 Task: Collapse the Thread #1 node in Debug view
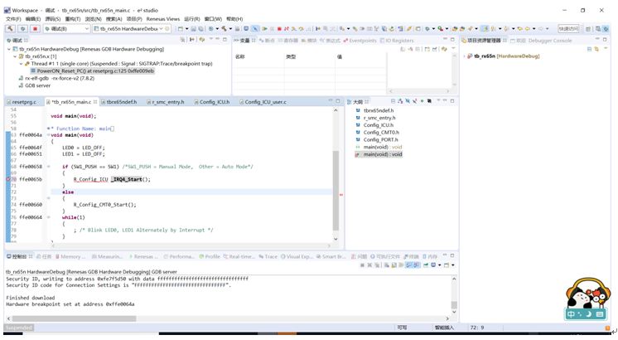tap(21, 64)
